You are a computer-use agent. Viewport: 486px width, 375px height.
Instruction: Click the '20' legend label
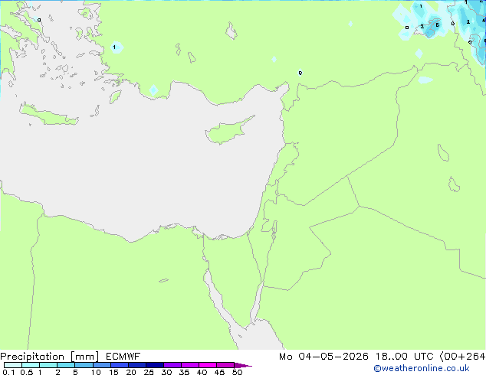click(x=131, y=372)
